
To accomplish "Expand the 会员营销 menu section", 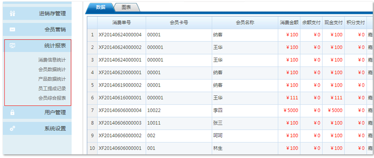I will [x=37, y=30].
